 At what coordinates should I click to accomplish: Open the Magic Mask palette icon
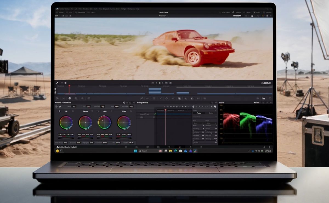point(179,98)
